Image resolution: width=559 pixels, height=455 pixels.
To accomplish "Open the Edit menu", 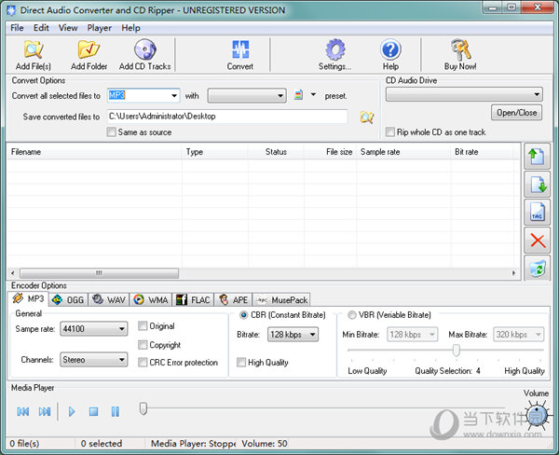I will click(41, 28).
